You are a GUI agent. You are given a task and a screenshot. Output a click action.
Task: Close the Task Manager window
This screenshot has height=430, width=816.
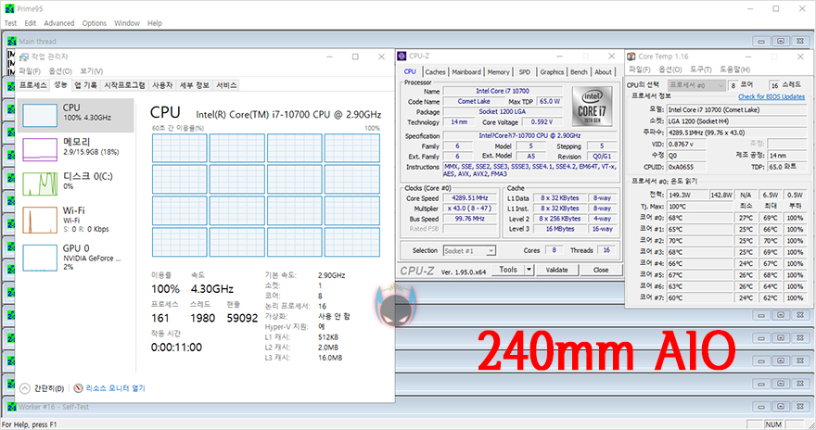381,57
